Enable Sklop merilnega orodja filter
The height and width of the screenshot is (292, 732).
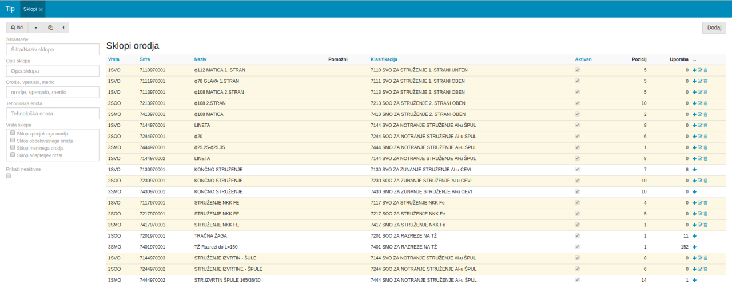13,147
